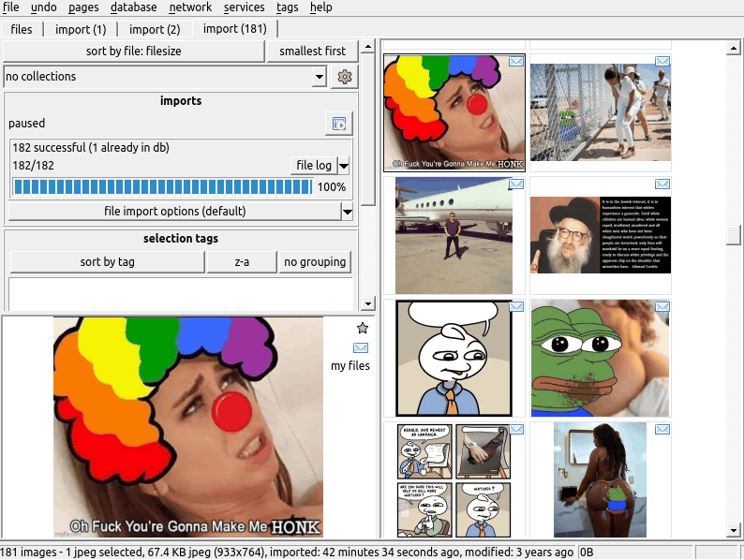The height and width of the screenshot is (560, 744).
Task: Open the collections settings gear icon
Action: [x=345, y=77]
